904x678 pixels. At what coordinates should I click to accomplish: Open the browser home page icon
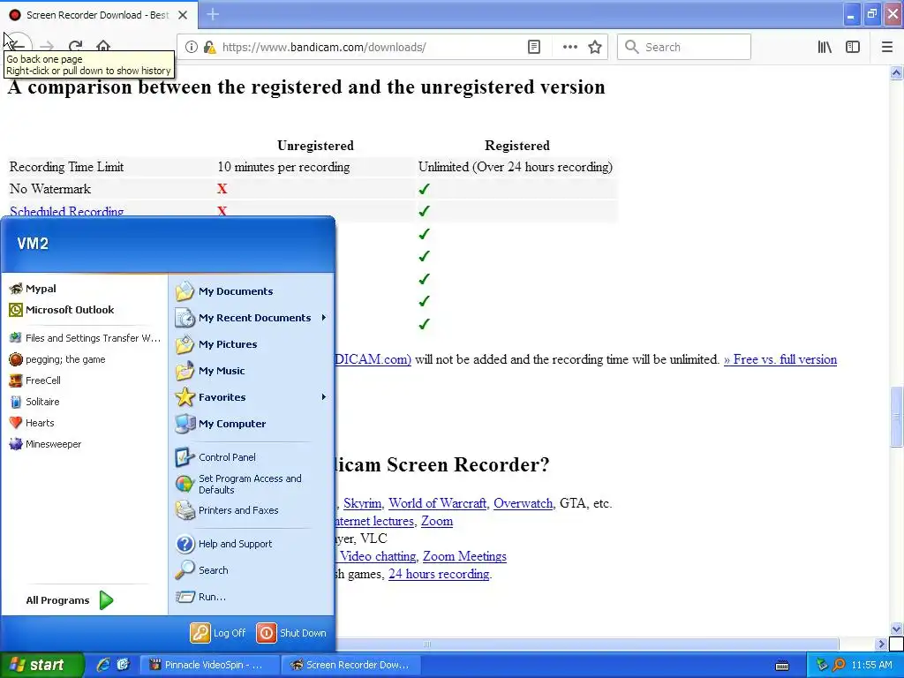click(103, 47)
